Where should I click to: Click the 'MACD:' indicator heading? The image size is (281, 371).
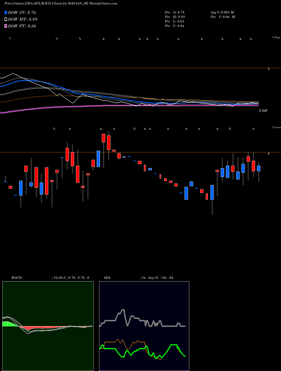pos(17,278)
